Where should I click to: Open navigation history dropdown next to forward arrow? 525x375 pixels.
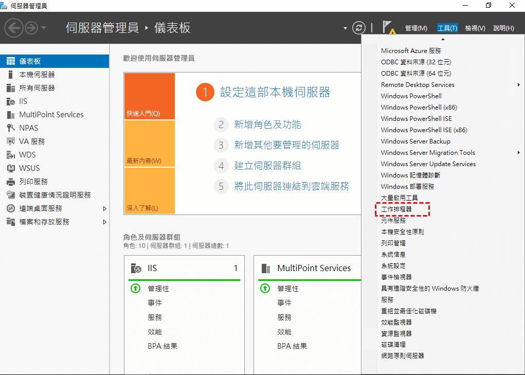point(44,28)
